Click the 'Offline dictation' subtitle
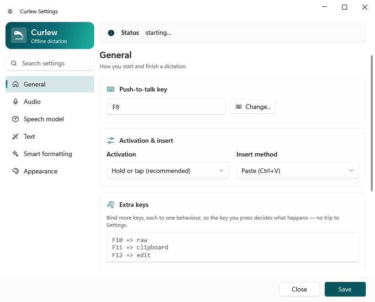This screenshot has height=302, width=375. coord(49,41)
